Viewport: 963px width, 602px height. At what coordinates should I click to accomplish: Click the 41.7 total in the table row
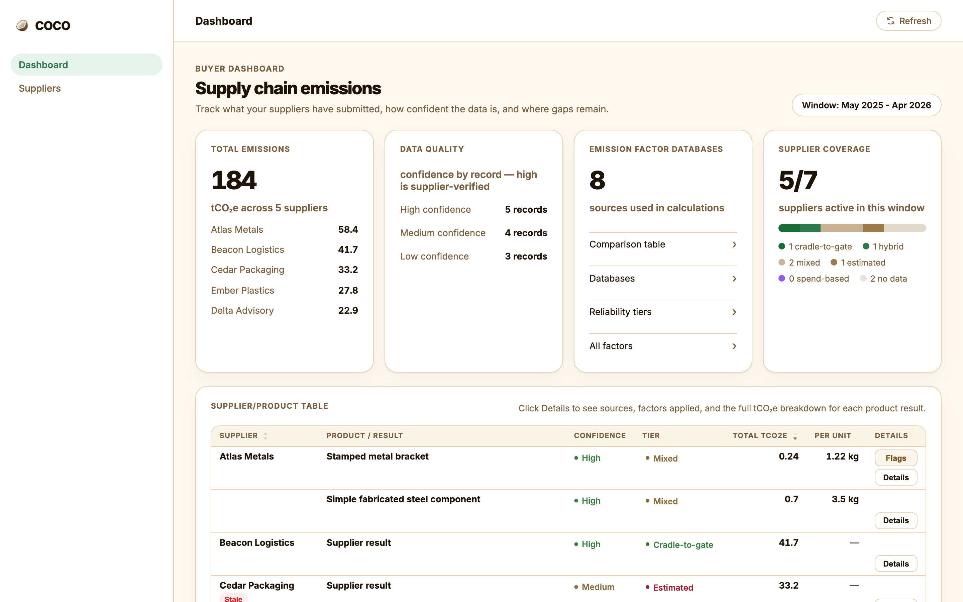point(788,543)
